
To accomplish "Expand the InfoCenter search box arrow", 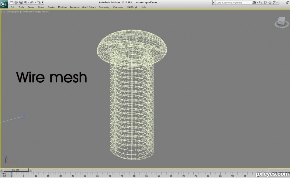I will pos(214,3).
